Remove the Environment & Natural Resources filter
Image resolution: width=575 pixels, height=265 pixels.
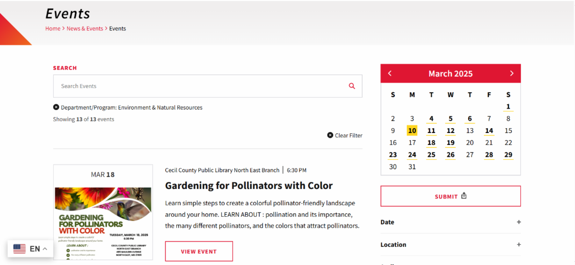click(56, 108)
